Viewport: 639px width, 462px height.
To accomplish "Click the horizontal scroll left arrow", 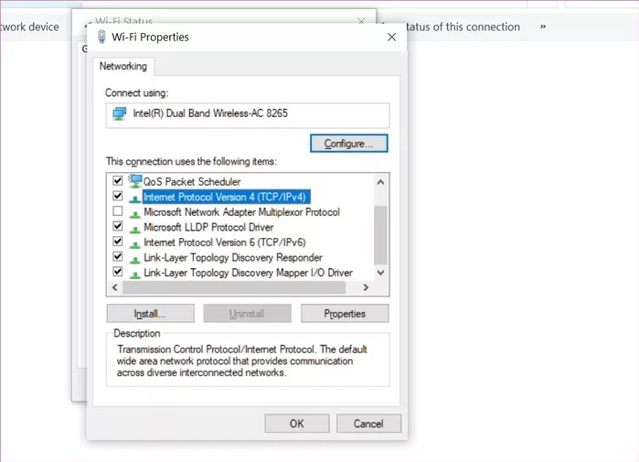I will pos(115,287).
